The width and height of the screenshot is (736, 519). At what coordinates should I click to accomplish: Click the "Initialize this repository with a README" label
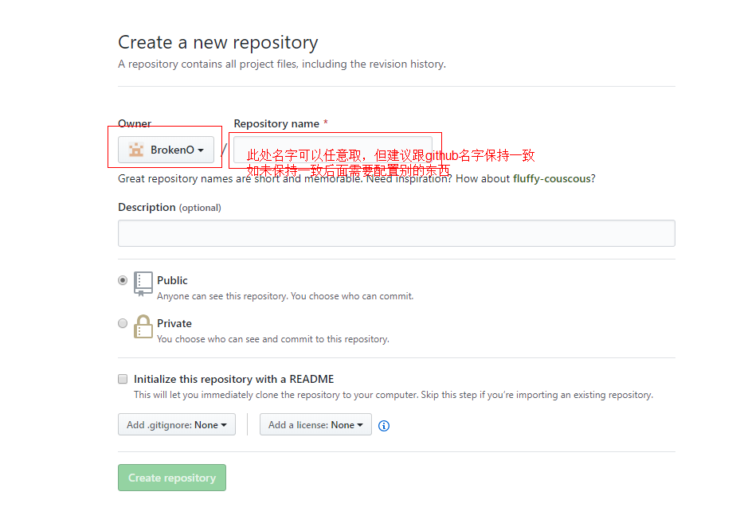click(233, 379)
